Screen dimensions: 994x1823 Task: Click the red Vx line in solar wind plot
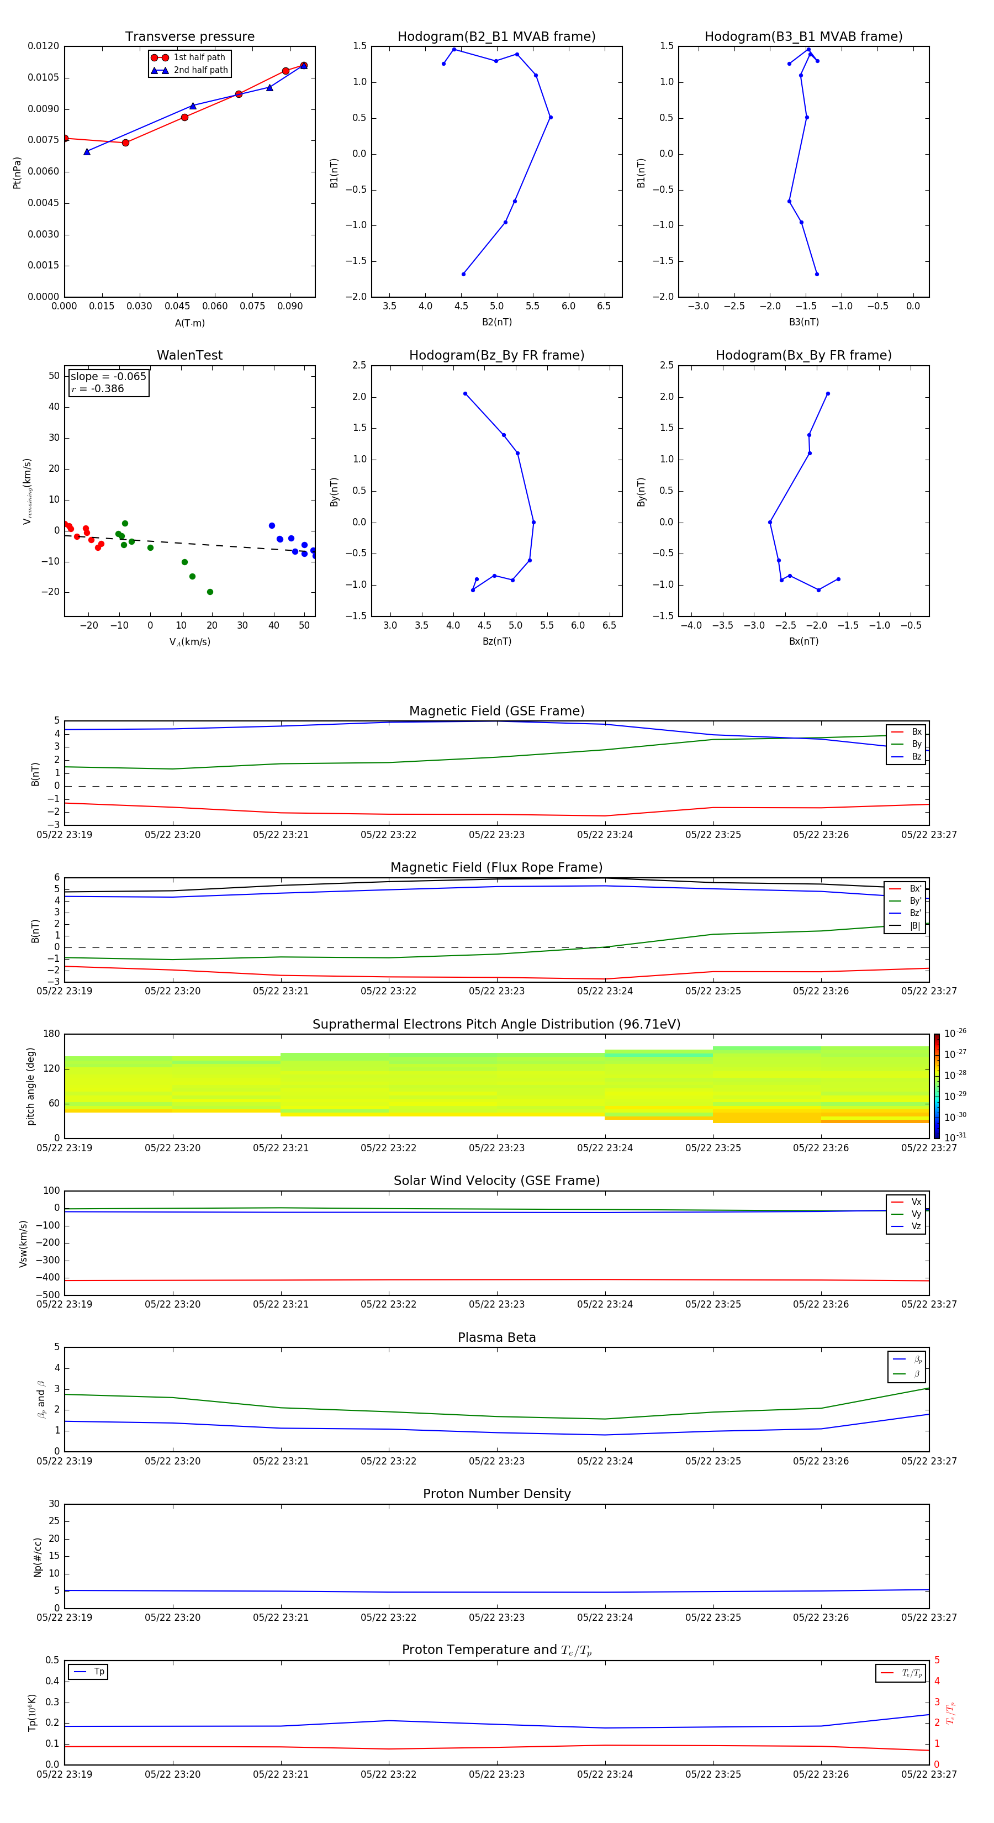(496, 1279)
